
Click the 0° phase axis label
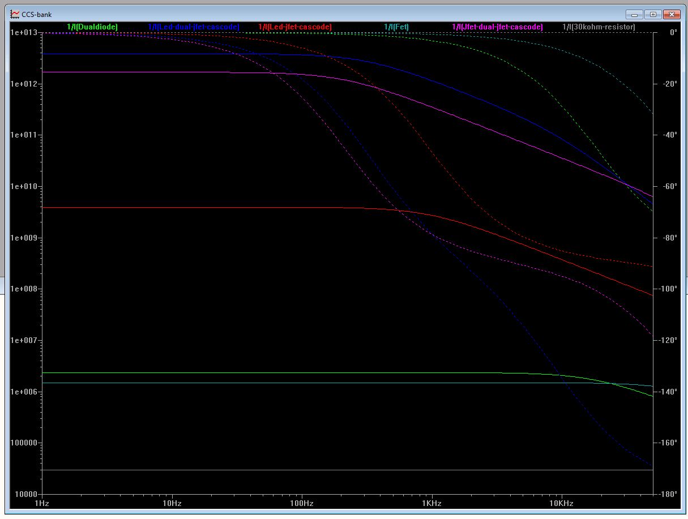(x=673, y=32)
